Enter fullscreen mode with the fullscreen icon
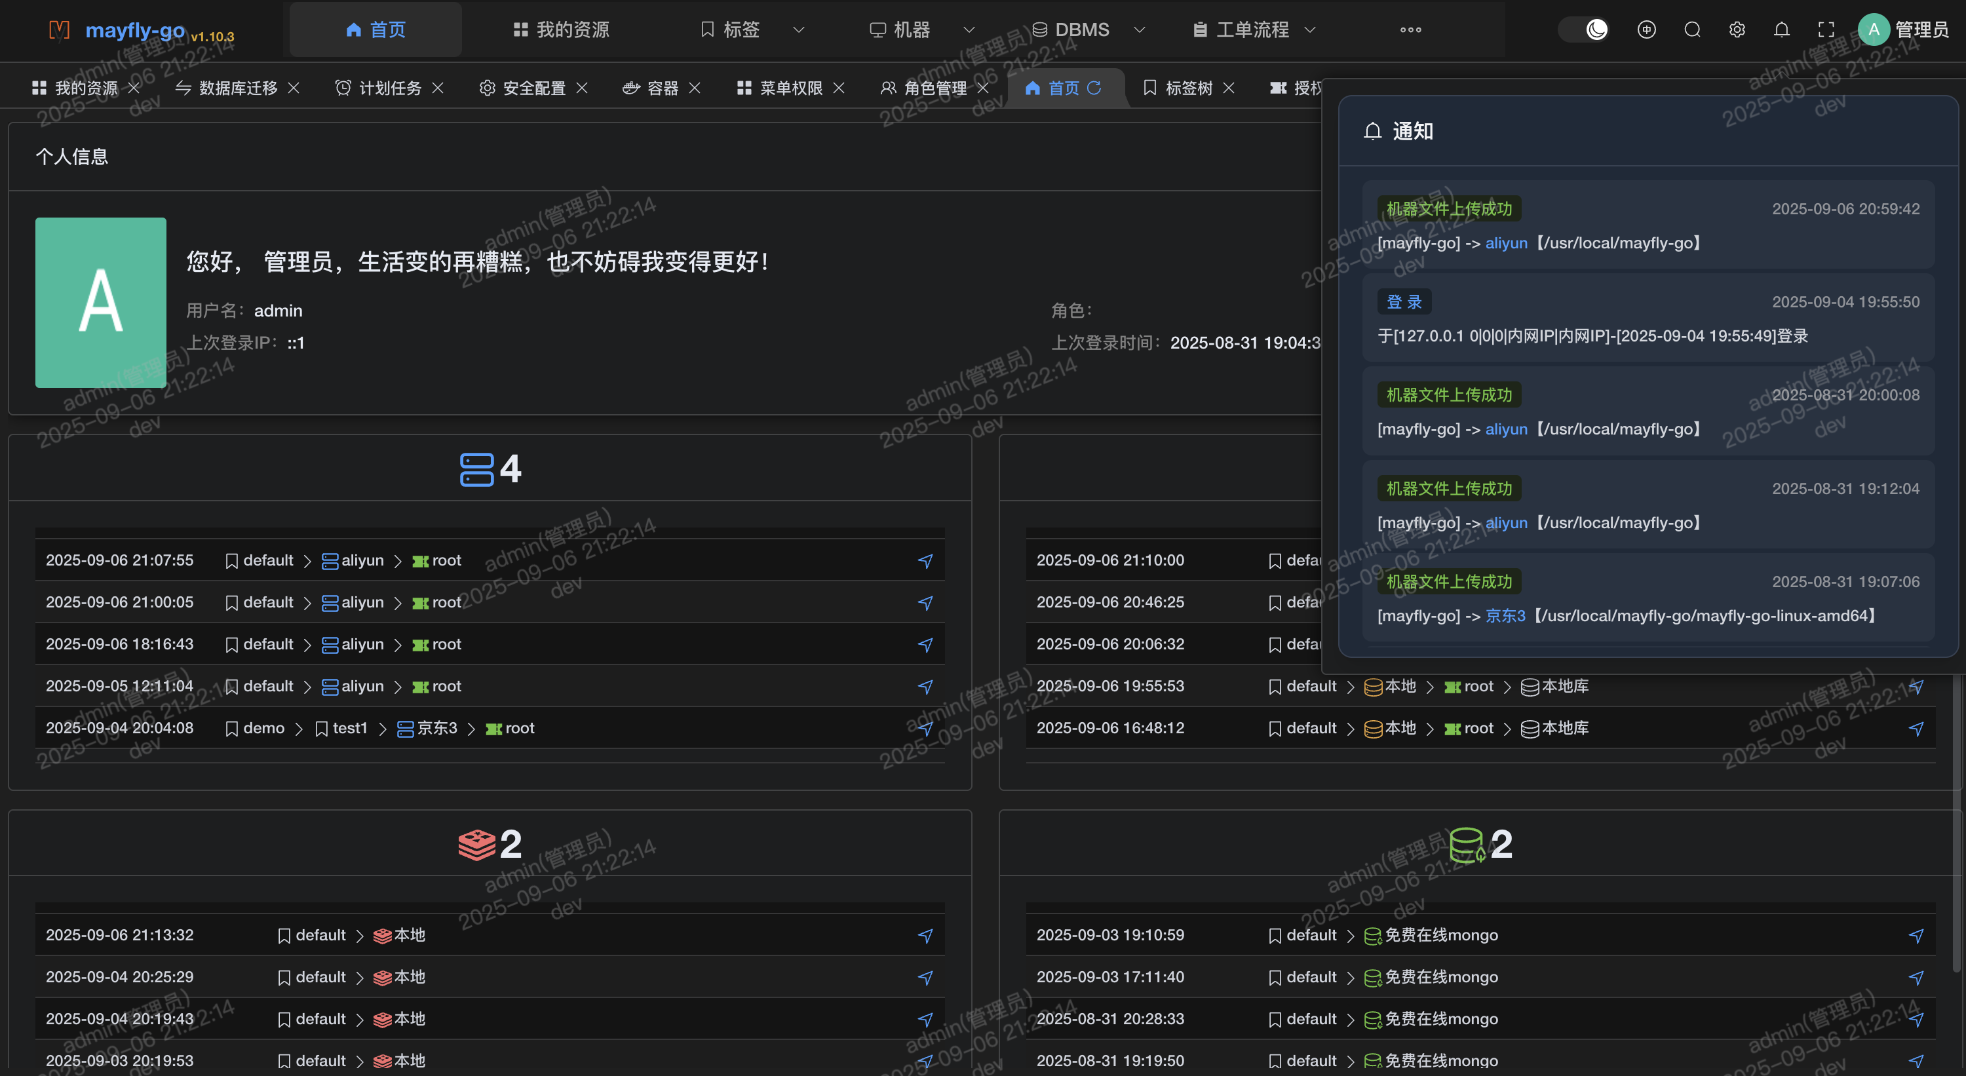 (1826, 29)
